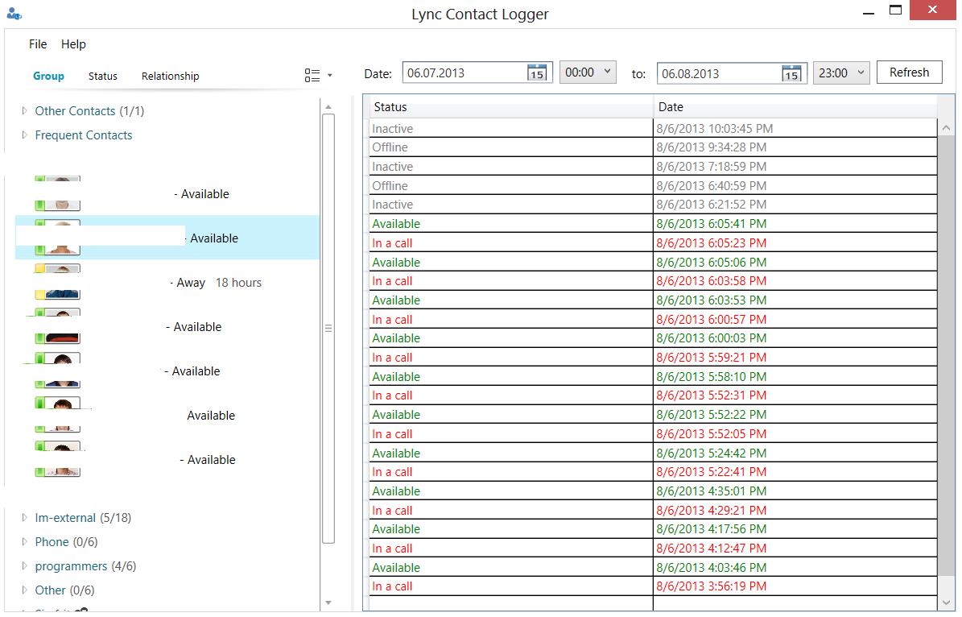Select the Available row at 5:24:42 PM
Viewport: 962px width, 617px height.
pos(653,453)
